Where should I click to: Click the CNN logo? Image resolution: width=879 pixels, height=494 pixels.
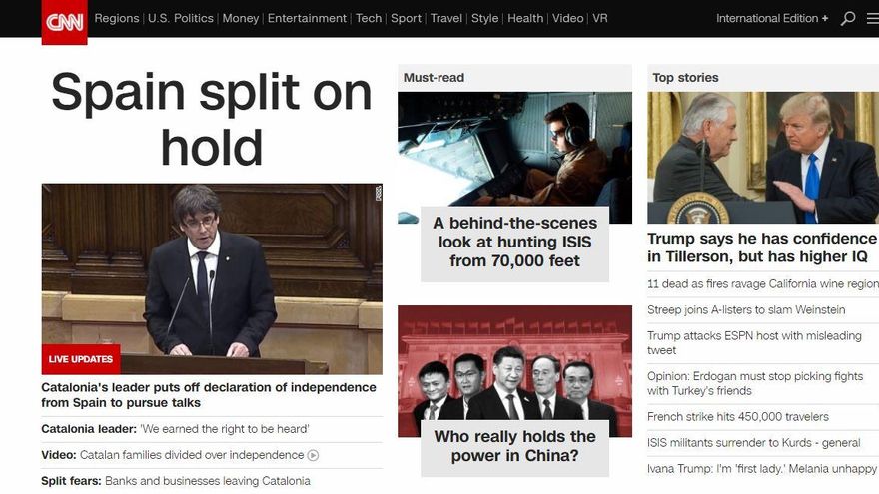64,22
